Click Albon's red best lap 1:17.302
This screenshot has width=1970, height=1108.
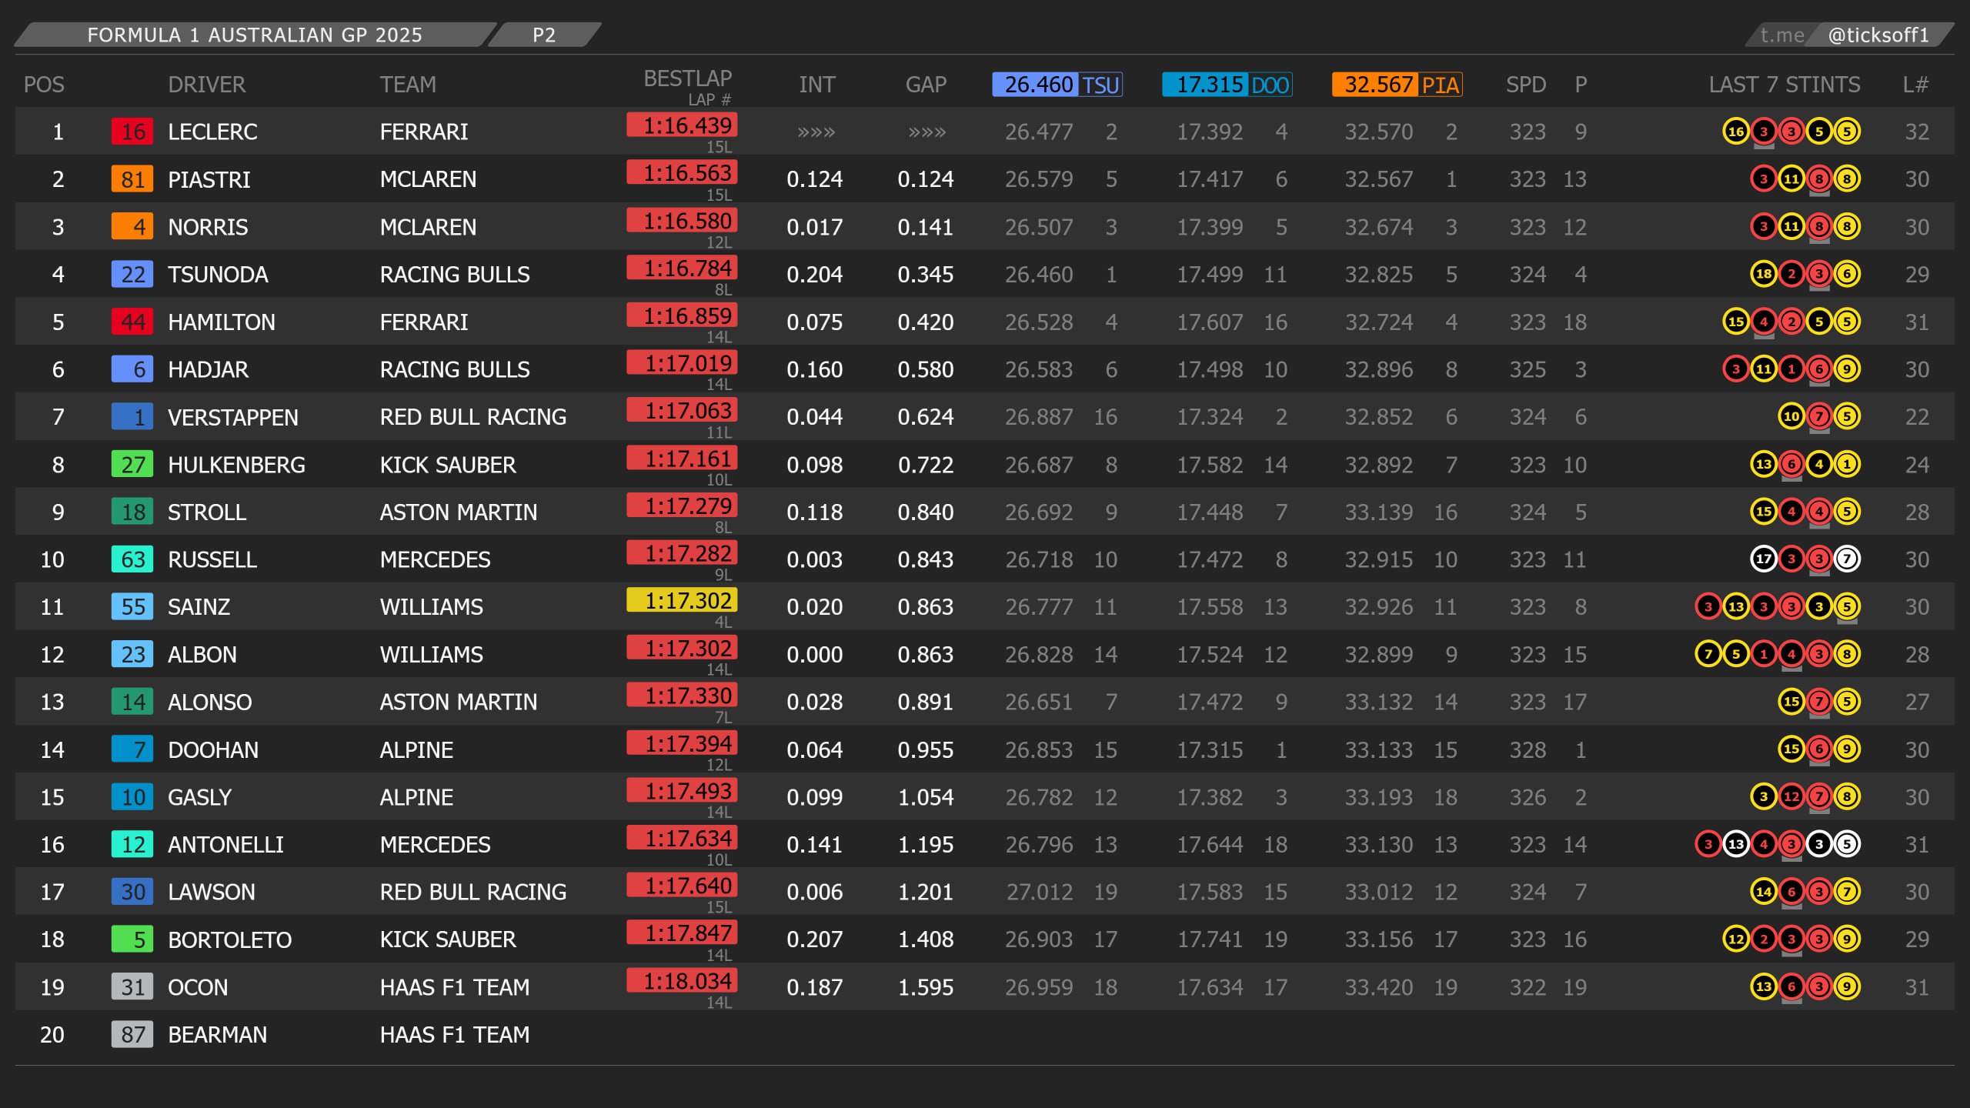pyautogui.click(x=683, y=648)
